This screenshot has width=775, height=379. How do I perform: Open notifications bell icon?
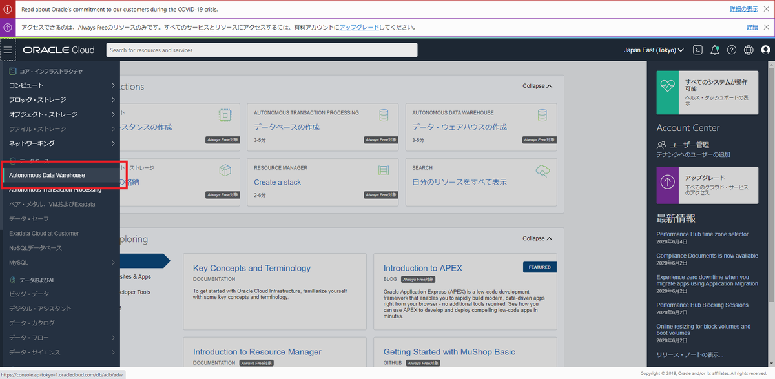point(714,50)
